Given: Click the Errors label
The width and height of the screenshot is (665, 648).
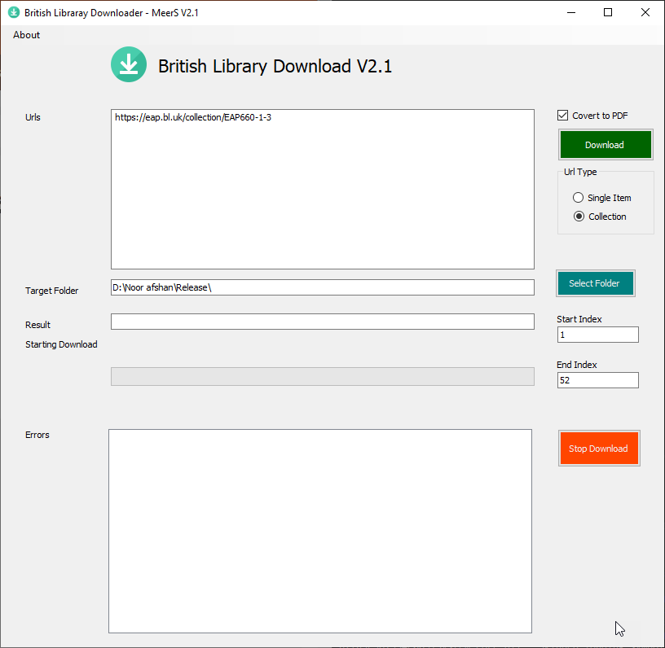Looking at the screenshot, I should (x=37, y=435).
